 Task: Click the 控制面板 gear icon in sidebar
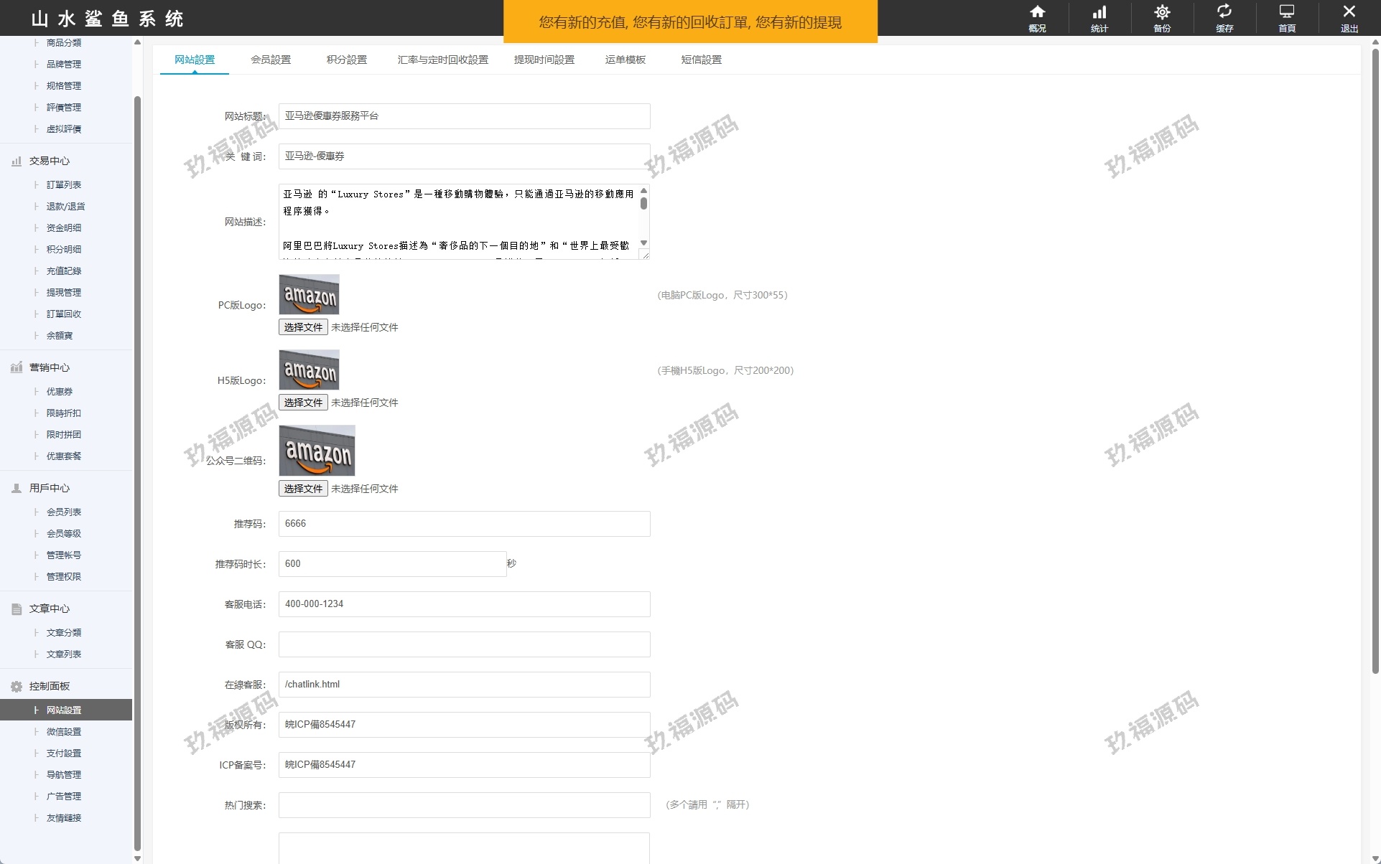[x=17, y=687]
